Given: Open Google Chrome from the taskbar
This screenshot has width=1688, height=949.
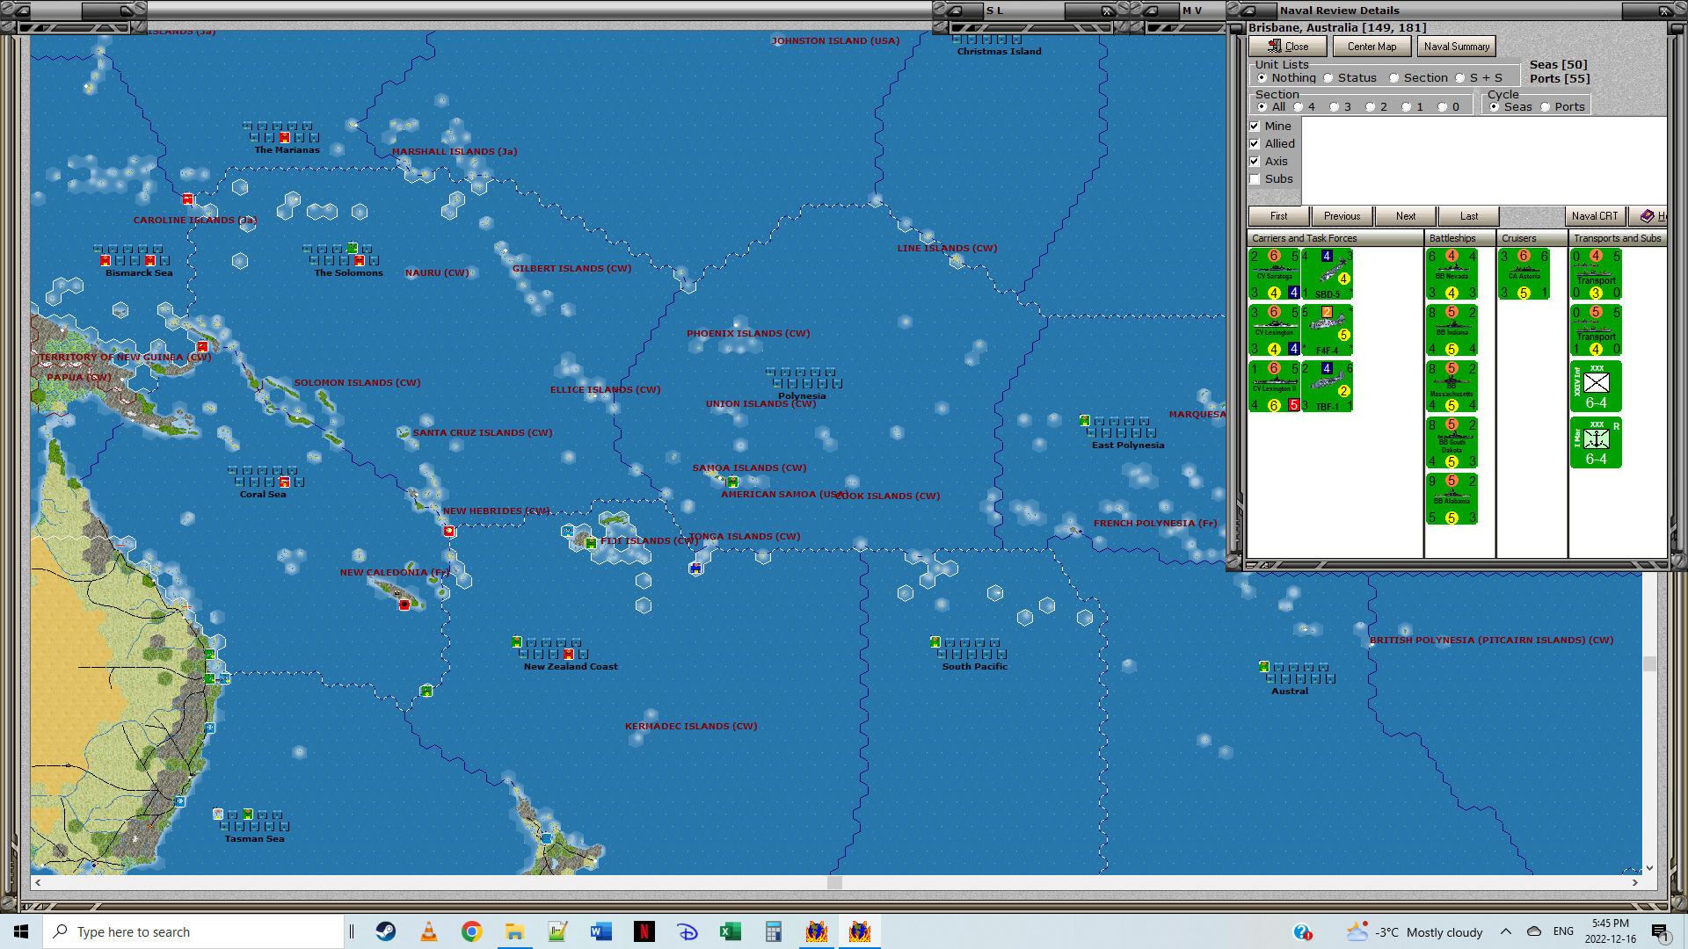Looking at the screenshot, I should [472, 931].
